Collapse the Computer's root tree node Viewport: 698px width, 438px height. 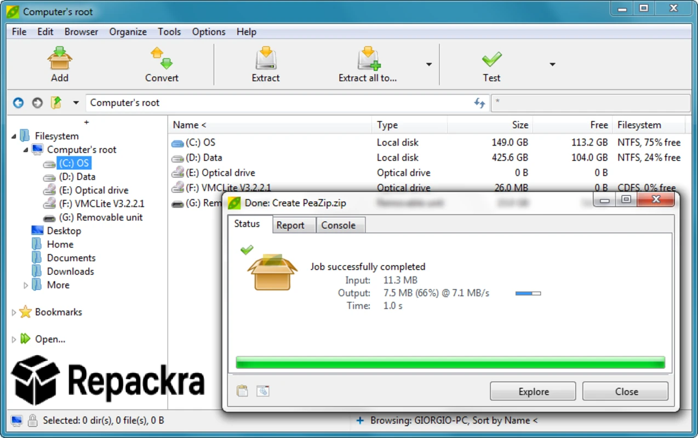tap(26, 149)
